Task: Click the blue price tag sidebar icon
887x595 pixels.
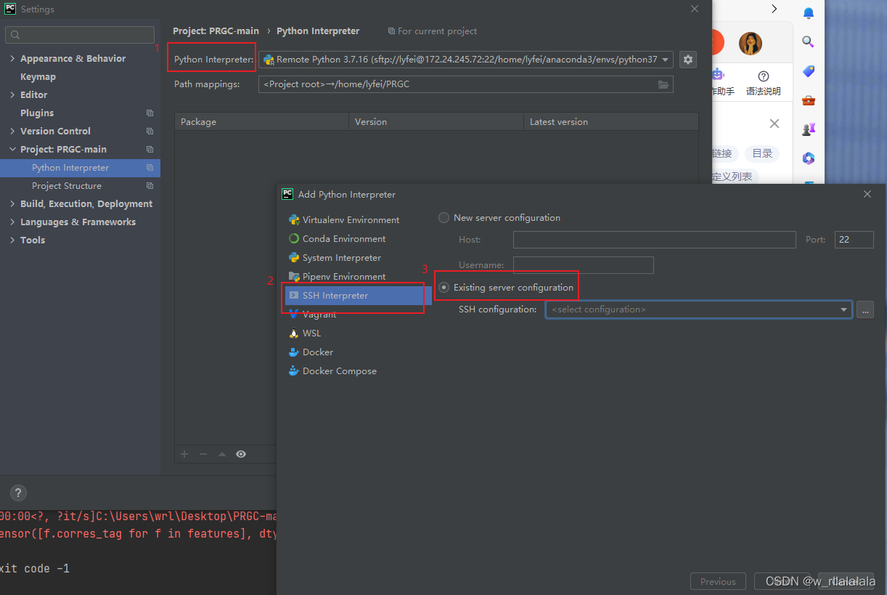Action: point(809,71)
